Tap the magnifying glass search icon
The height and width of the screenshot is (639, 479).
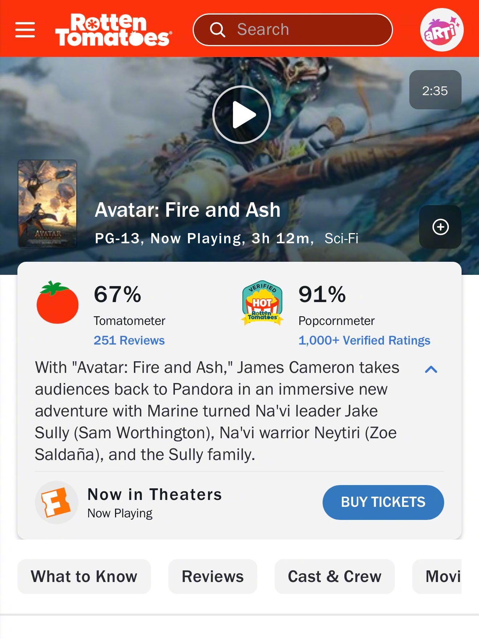[x=218, y=30]
